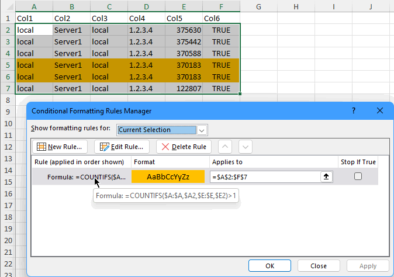This screenshot has width=394, height=277.
Task: Click cell containing Col1
Action: (34, 18)
